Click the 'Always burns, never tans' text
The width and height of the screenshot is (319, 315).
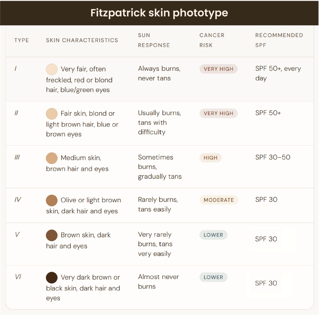tap(159, 73)
